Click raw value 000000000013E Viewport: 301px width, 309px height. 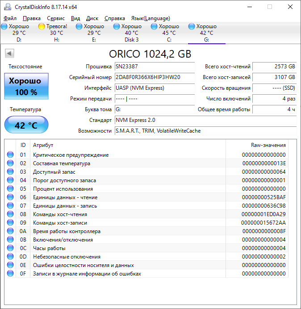click(x=264, y=163)
